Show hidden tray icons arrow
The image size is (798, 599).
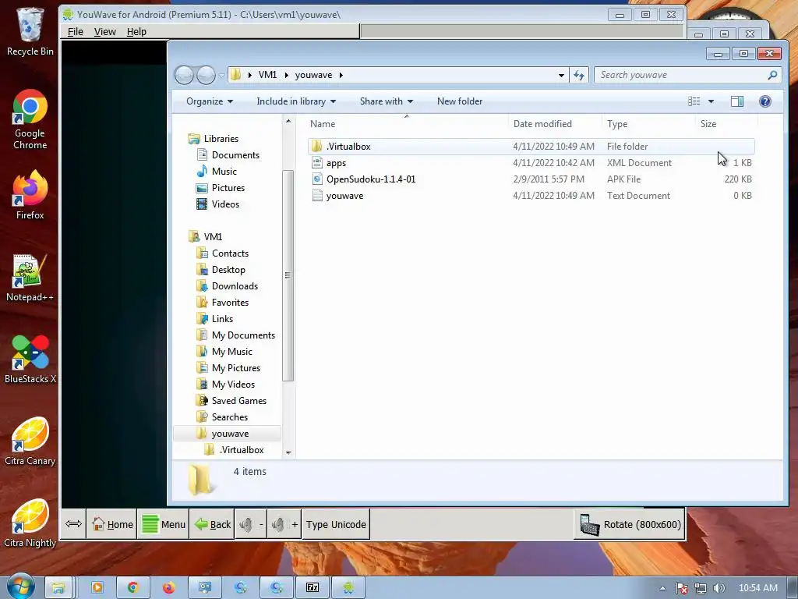(x=662, y=588)
